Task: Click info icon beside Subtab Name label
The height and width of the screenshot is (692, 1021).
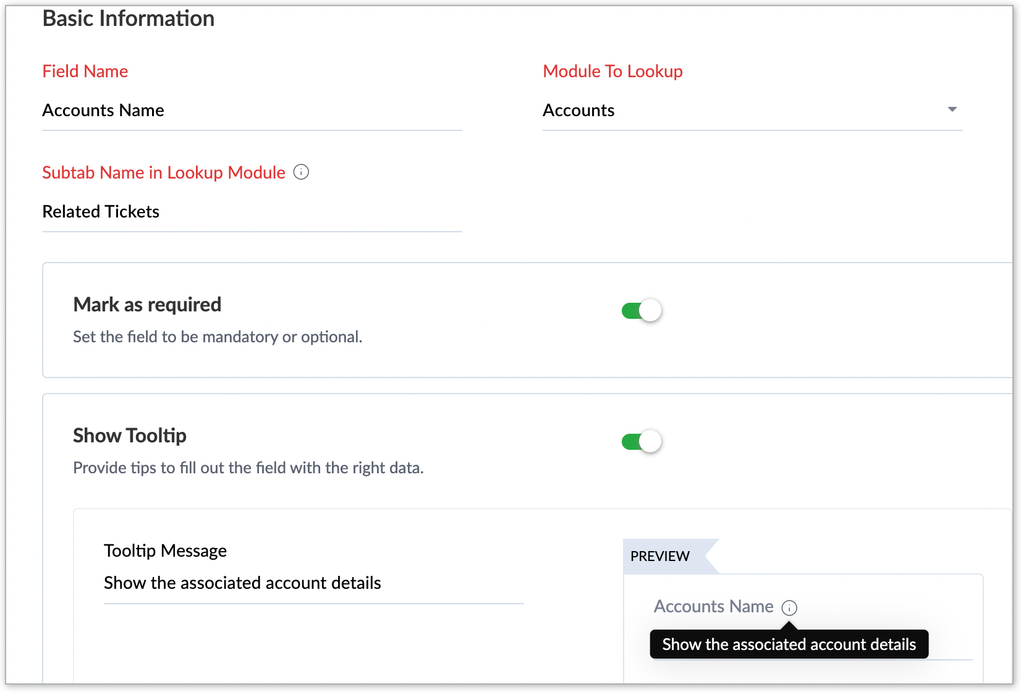Action: coord(301,172)
